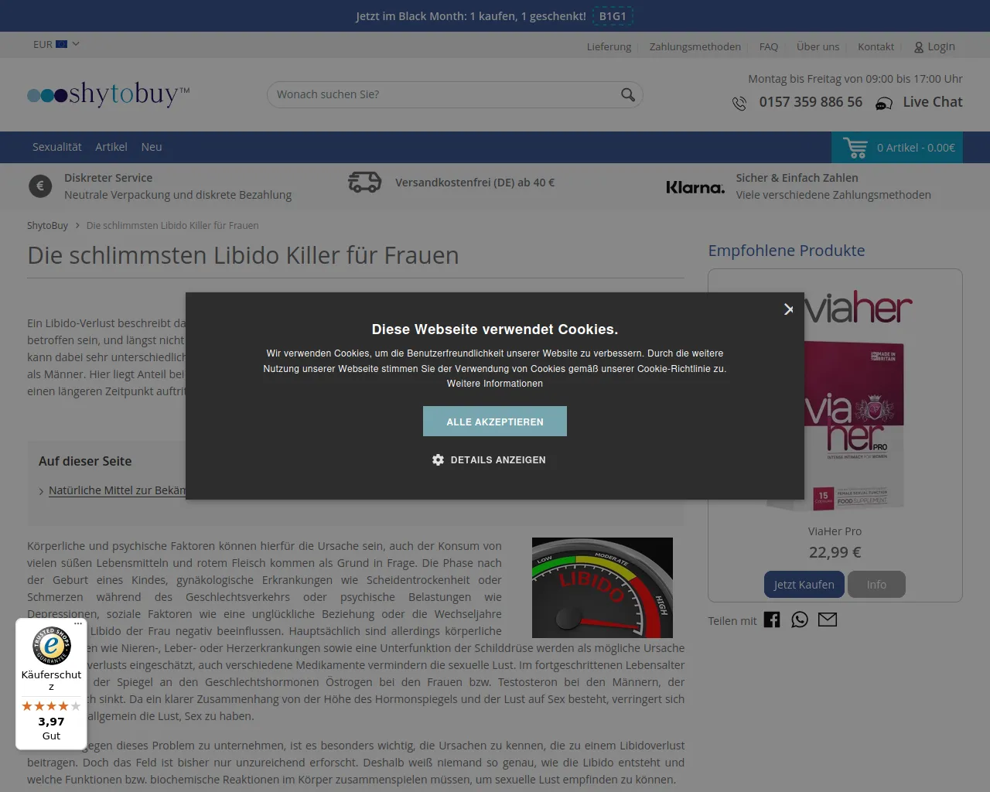Click the Libido gauge article image

[603, 588]
